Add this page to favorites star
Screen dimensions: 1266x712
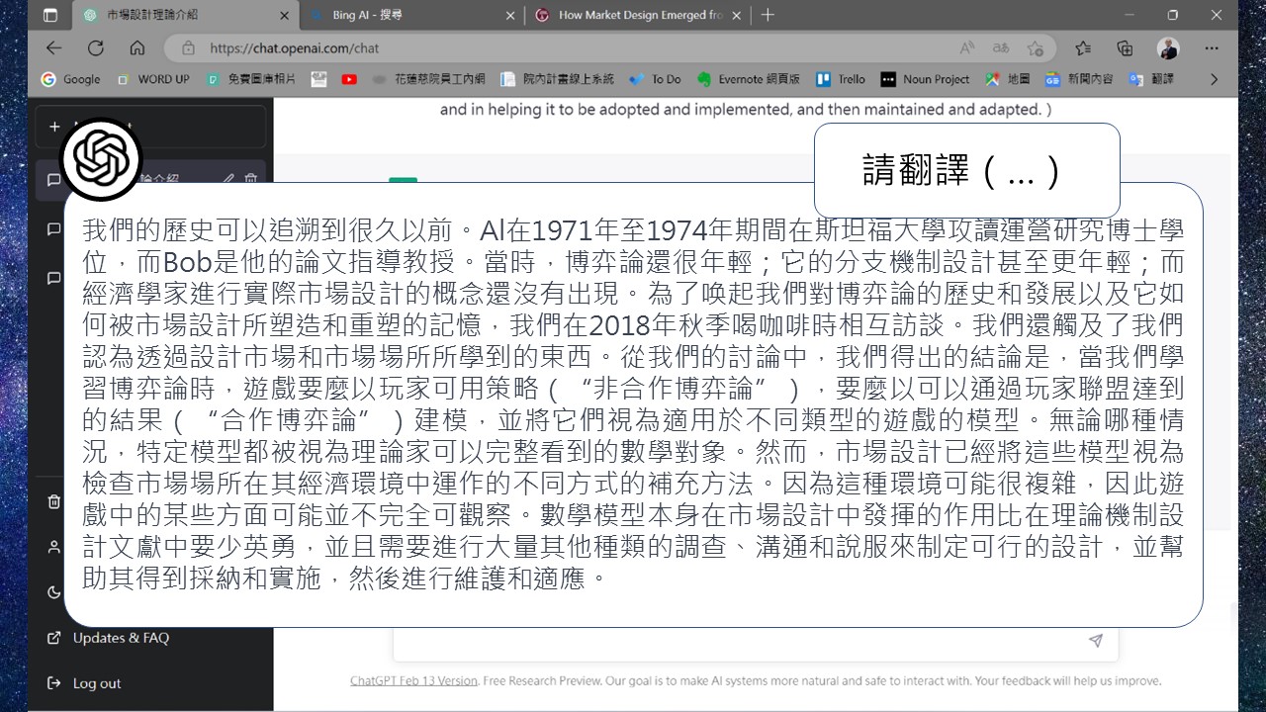click(x=1035, y=47)
